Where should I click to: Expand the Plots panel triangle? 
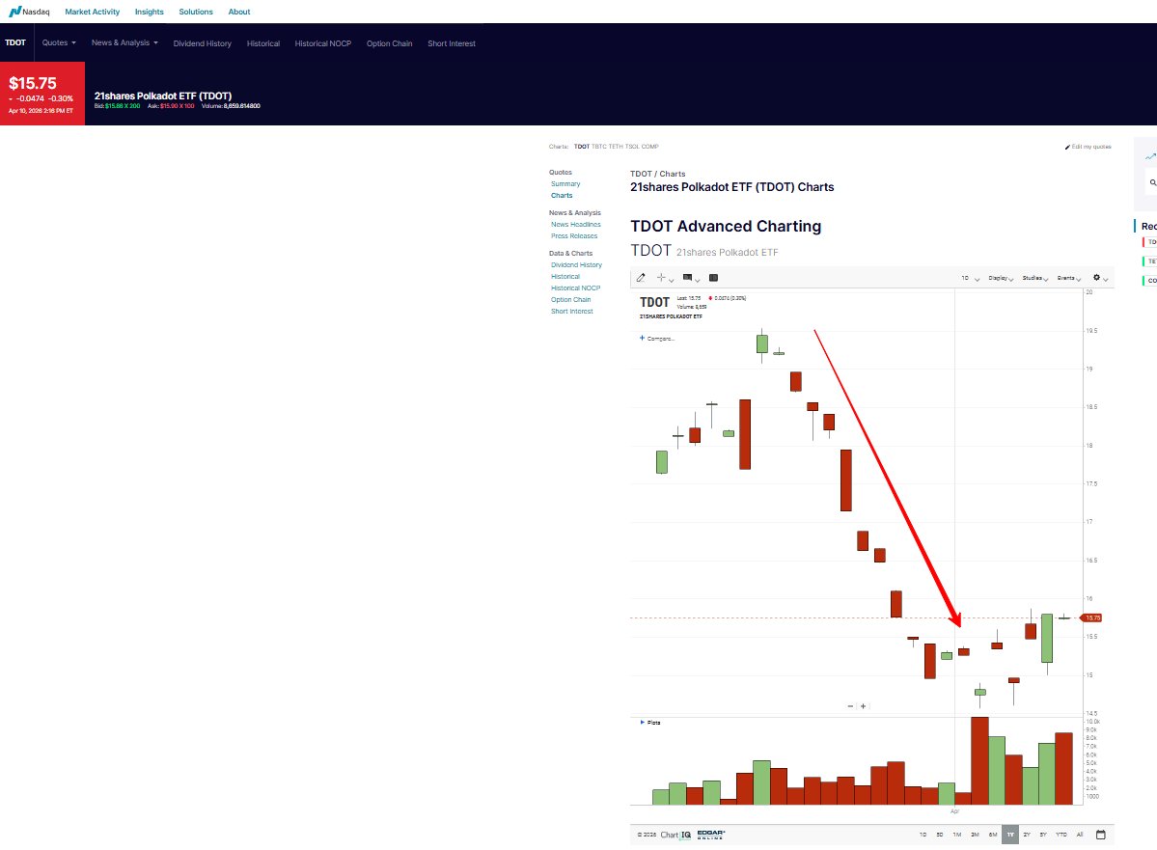[642, 723]
